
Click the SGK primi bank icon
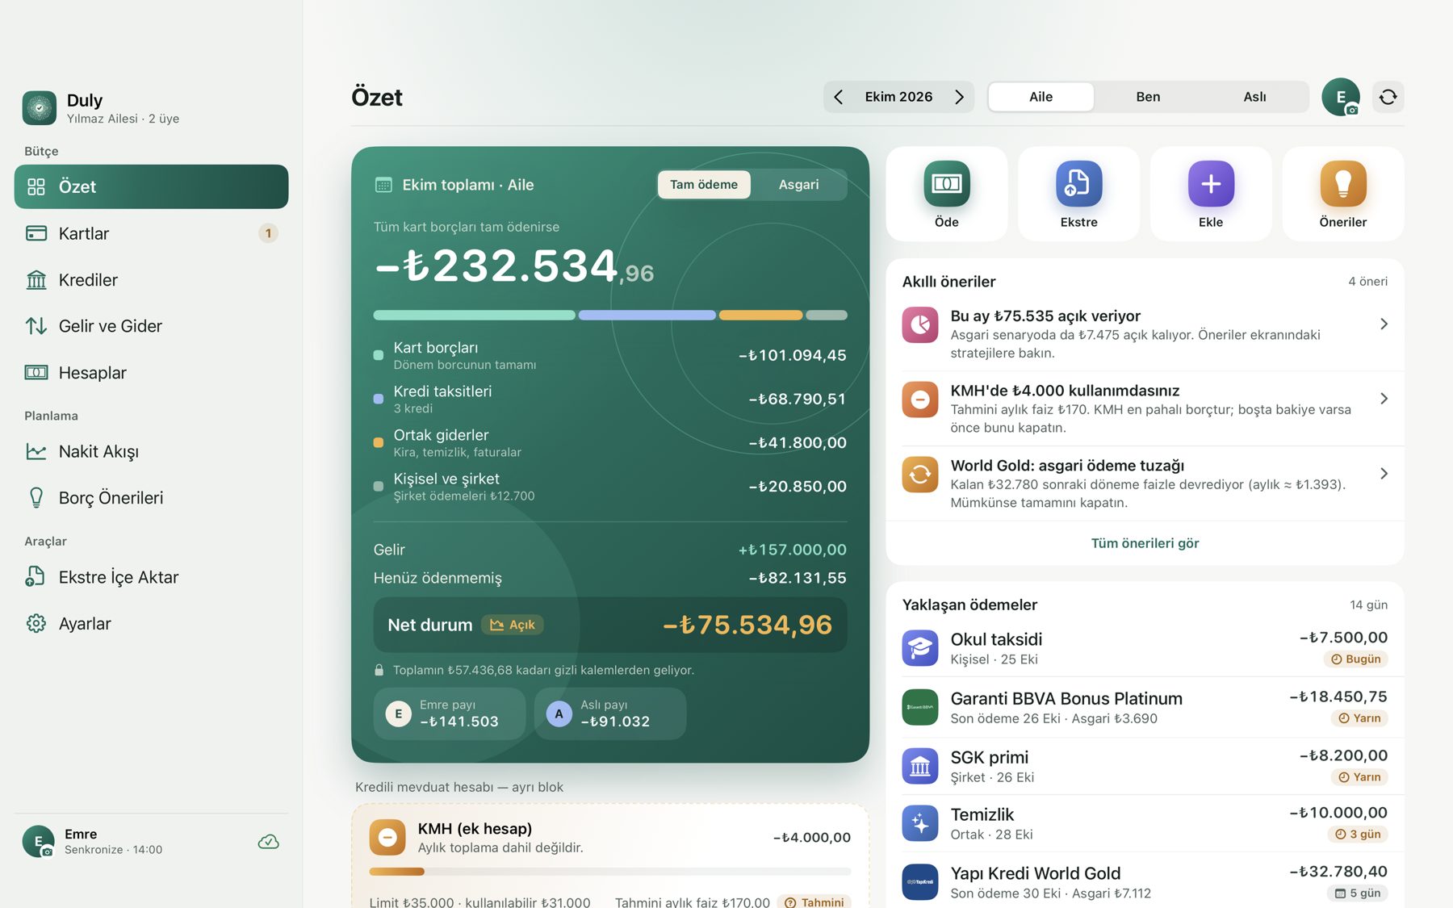(x=920, y=766)
